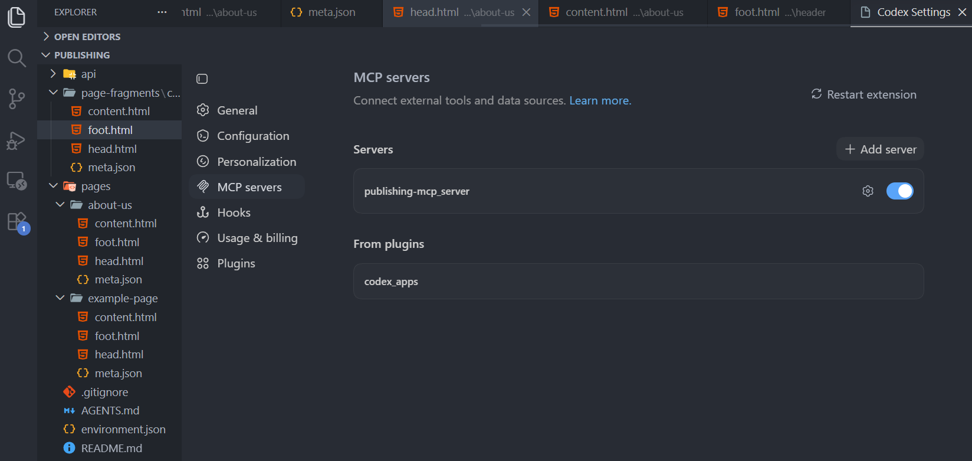The height and width of the screenshot is (461, 972).
Task: Switch to the meta.json editor tab
Action: (x=331, y=12)
